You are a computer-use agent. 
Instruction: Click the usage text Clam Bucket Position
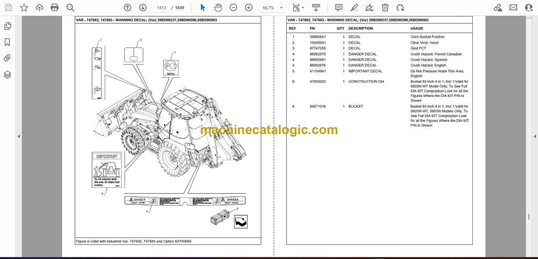pos(427,37)
